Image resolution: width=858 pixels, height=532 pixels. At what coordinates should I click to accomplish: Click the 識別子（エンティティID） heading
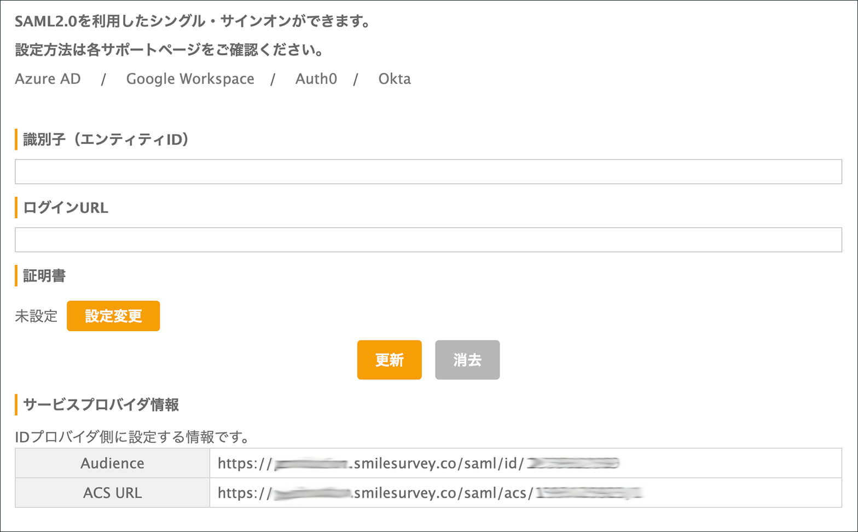pyautogui.click(x=106, y=140)
